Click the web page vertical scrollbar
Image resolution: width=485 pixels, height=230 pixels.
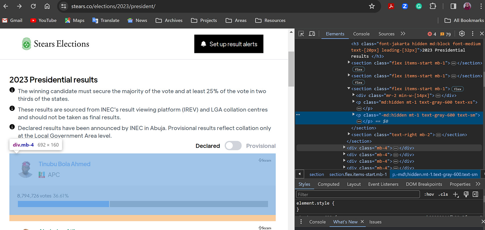point(291,69)
